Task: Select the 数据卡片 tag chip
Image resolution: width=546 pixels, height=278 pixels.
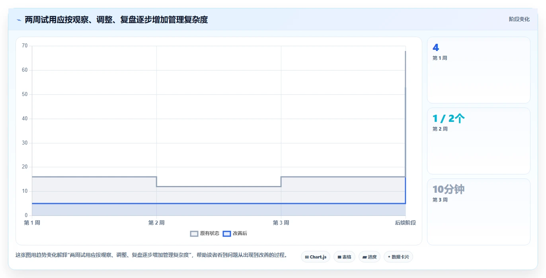Action: pos(398,257)
